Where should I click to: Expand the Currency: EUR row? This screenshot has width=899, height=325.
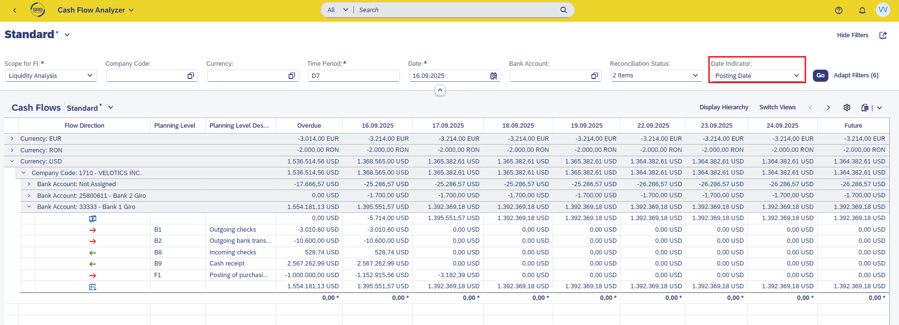point(12,139)
